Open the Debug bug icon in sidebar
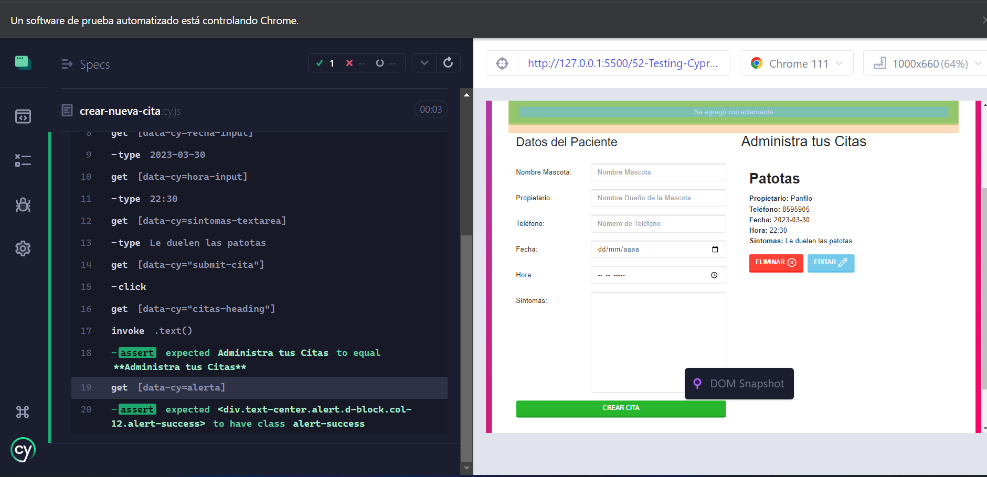This screenshot has width=987, height=477. click(x=23, y=204)
